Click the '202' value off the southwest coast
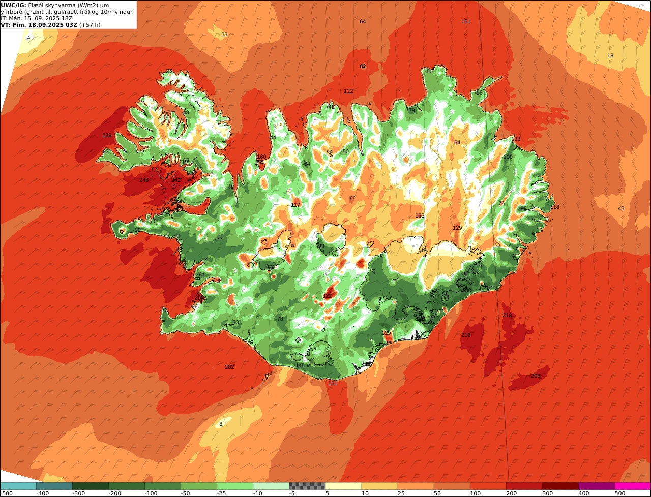The image size is (651, 497). coord(229,367)
